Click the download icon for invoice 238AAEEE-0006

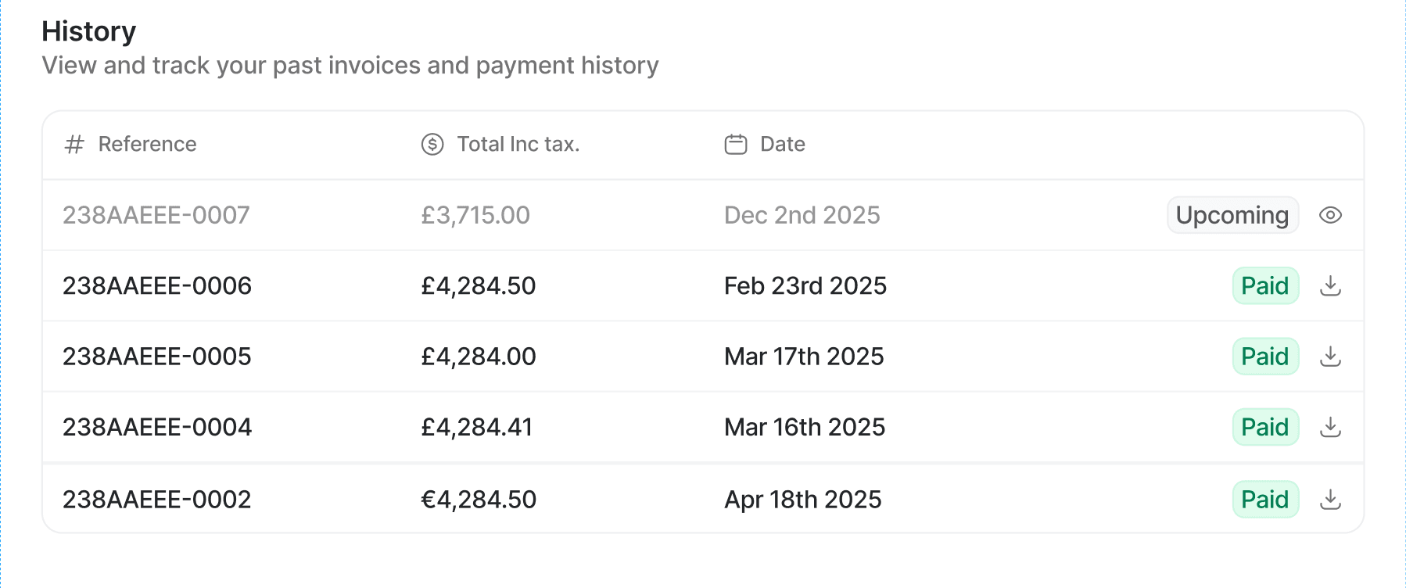1331,285
